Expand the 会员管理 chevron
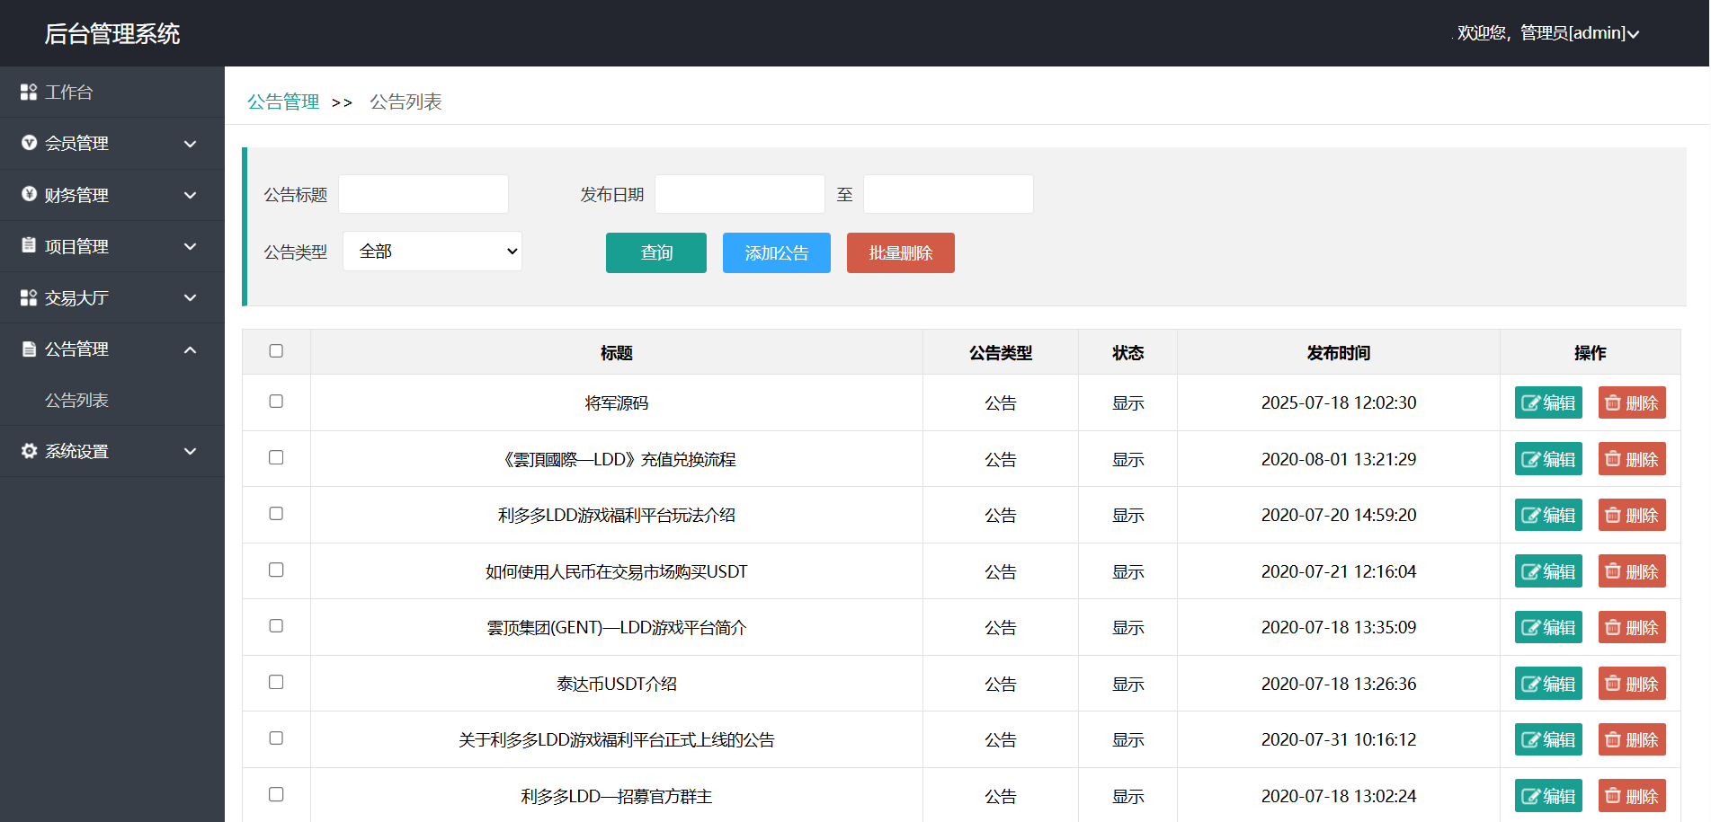The image size is (1711, 822). coord(191,144)
